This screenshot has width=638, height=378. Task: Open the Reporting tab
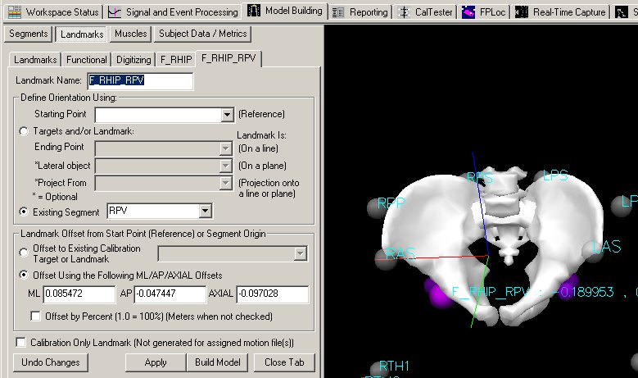[360, 12]
